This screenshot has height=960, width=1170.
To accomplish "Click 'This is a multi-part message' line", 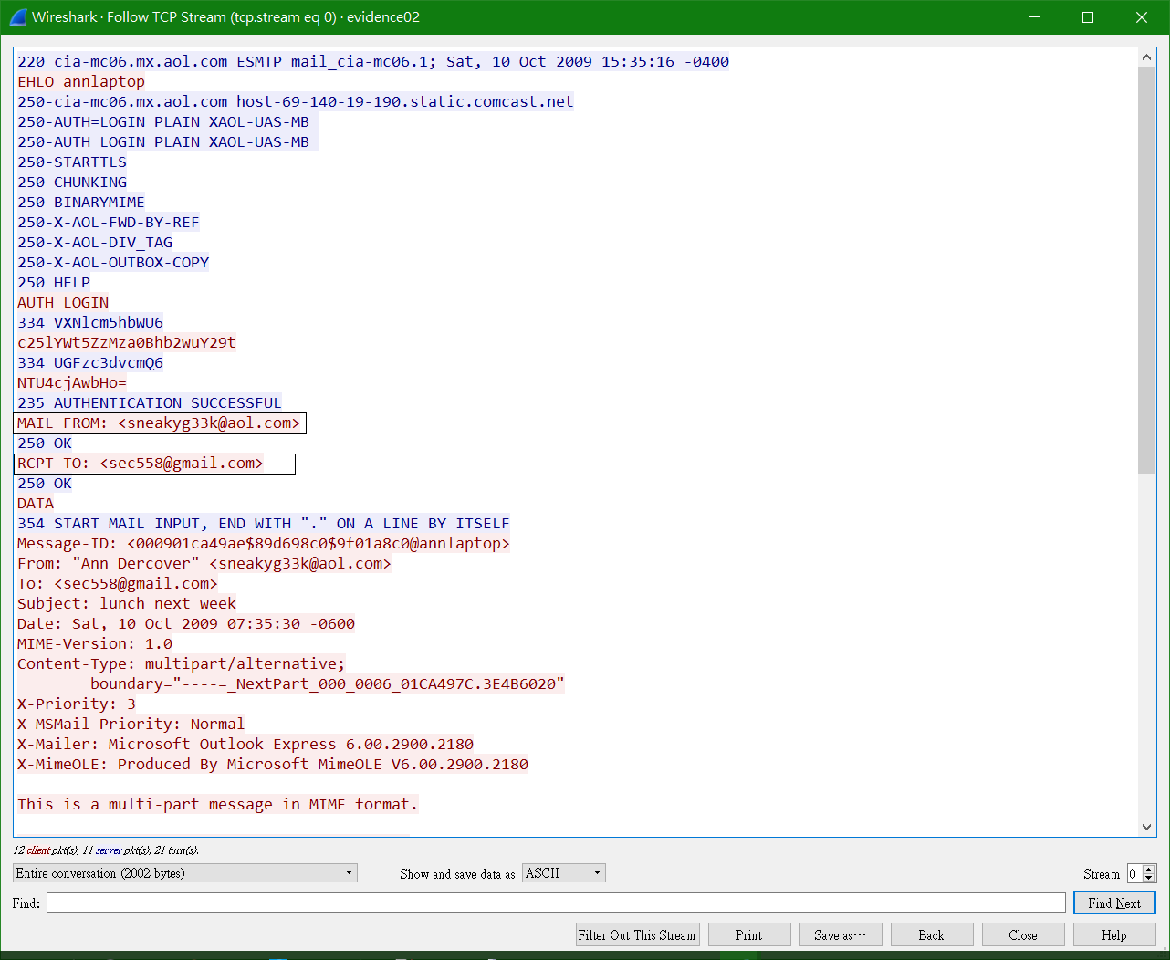I will click(218, 804).
